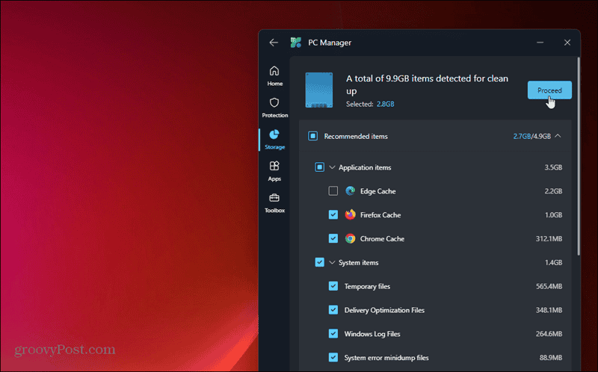Click the selected 2.8GB value
Image resolution: width=598 pixels, height=372 pixels.
coord(385,104)
